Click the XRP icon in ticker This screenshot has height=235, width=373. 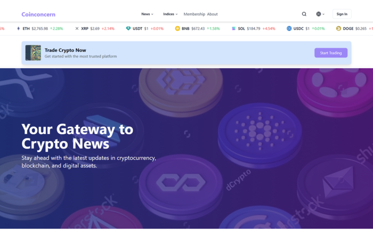pos(77,28)
